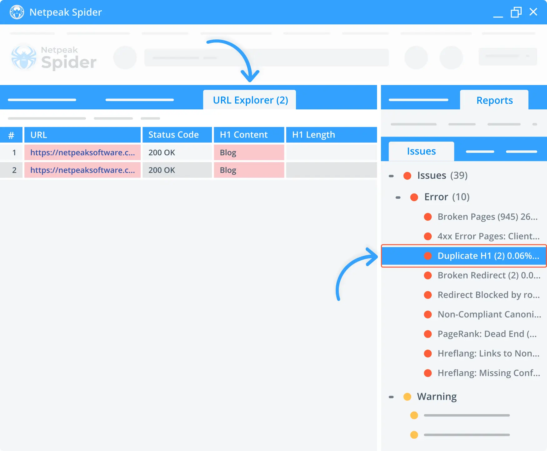Click the Blog H1 cell in row 1
547x451 pixels.
pos(249,153)
